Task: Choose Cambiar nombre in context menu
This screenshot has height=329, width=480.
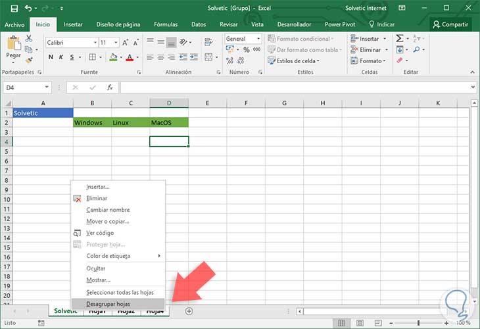Action: 118,210
